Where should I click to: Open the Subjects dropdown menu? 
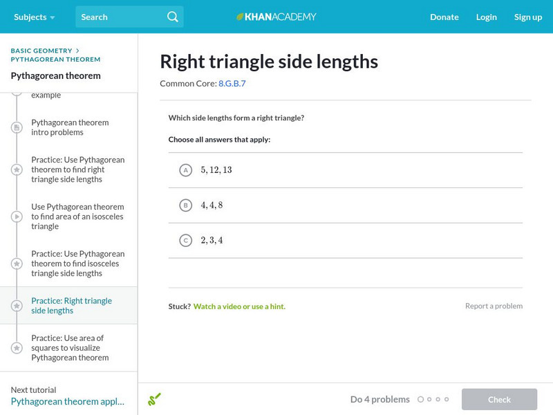click(35, 17)
